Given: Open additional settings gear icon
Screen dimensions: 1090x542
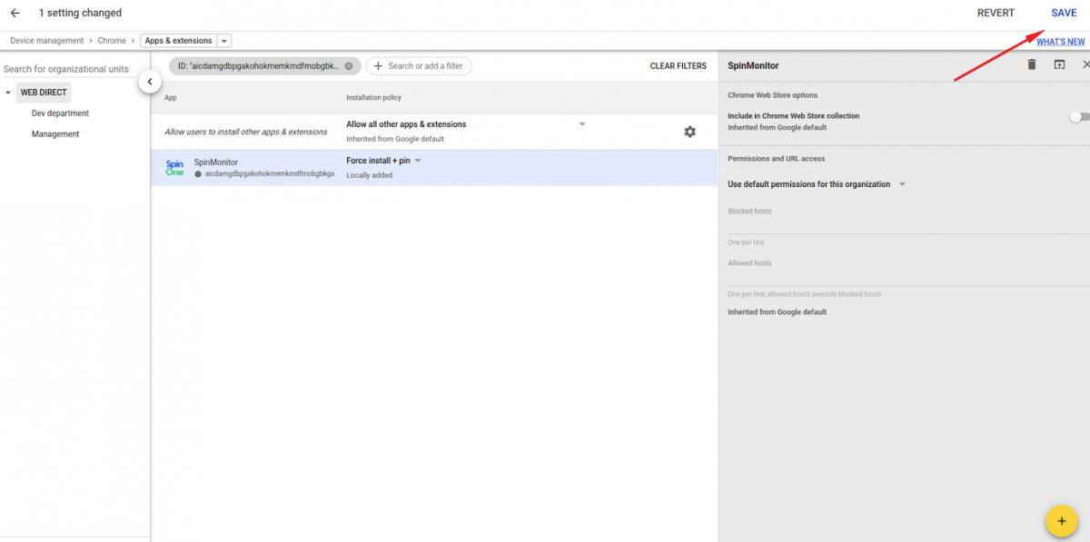Looking at the screenshot, I should point(689,132).
